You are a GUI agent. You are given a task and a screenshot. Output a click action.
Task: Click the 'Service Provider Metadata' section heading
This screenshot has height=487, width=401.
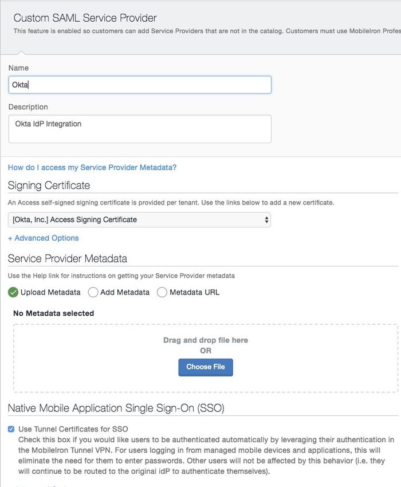point(68,258)
